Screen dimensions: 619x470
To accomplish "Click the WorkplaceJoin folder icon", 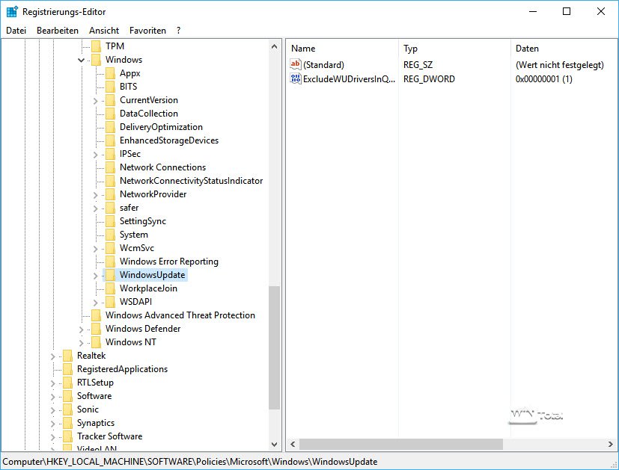I will [110, 288].
